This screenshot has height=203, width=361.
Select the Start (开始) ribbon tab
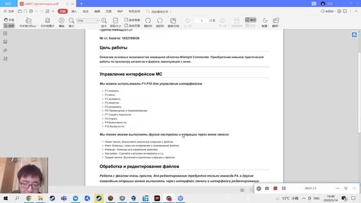tap(63, 11)
